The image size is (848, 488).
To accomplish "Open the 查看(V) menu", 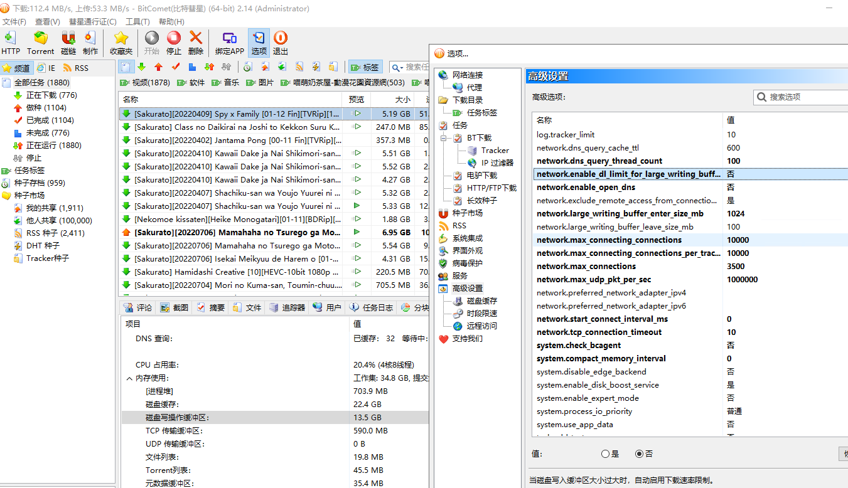I will 47,21.
